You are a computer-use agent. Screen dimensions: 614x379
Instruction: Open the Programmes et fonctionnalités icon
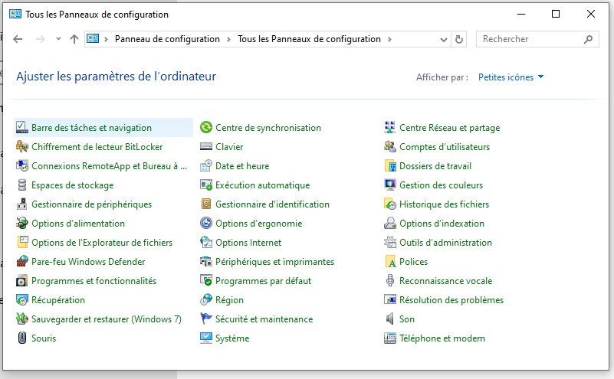point(22,281)
